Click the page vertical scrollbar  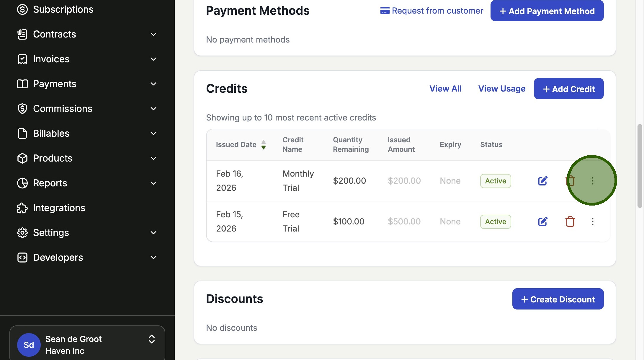tap(640, 166)
